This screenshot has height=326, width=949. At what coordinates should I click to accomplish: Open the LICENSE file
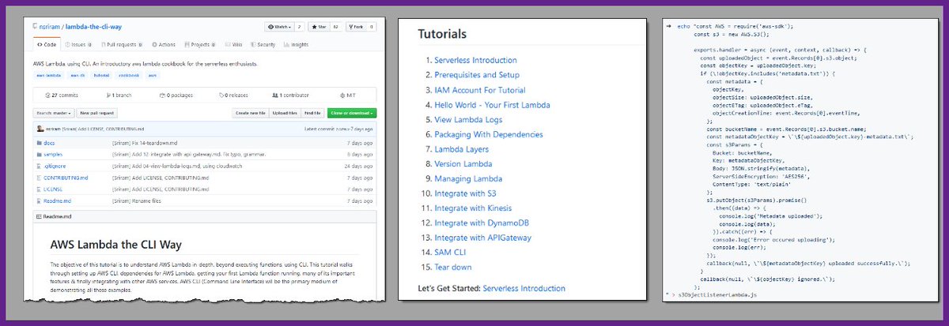click(x=52, y=190)
